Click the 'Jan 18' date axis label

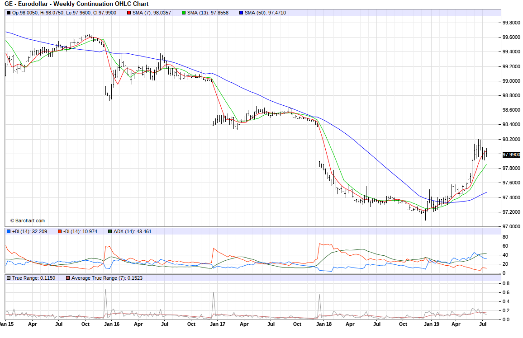click(324, 324)
